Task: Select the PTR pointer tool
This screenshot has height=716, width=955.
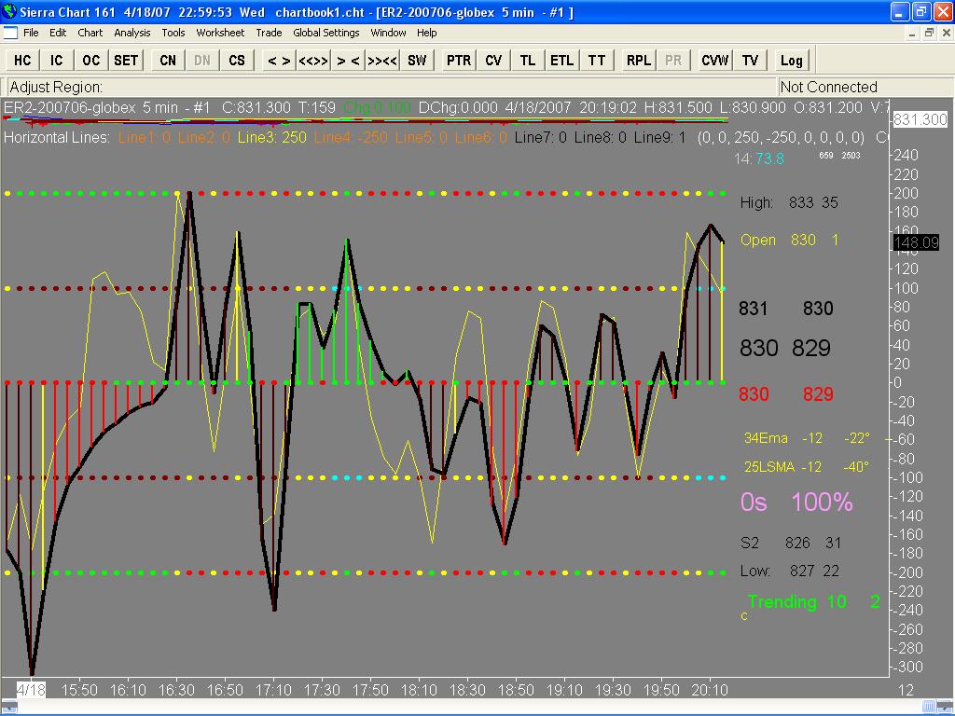Action: click(459, 61)
